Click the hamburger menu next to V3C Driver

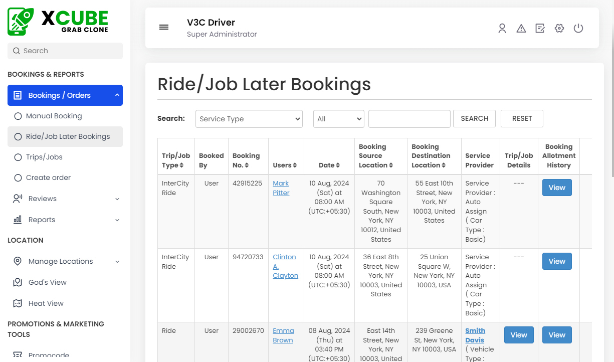click(x=164, y=27)
